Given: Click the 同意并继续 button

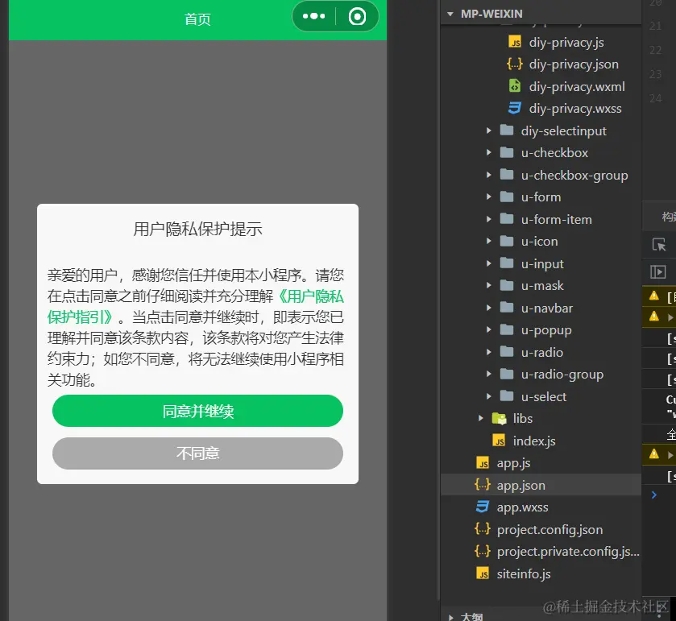Looking at the screenshot, I should pyautogui.click(x=198, y=411).
